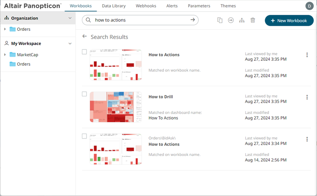This screenshot has width=317, height=196.
Task: Open the Alerts tab
Action: 172,6
